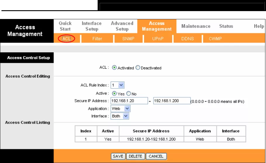The width and height of the screenshot is (266, 163).
Task: Open the UPnP submenu
Action: [x=158, y=39]
